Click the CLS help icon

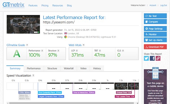click(123, 51)
